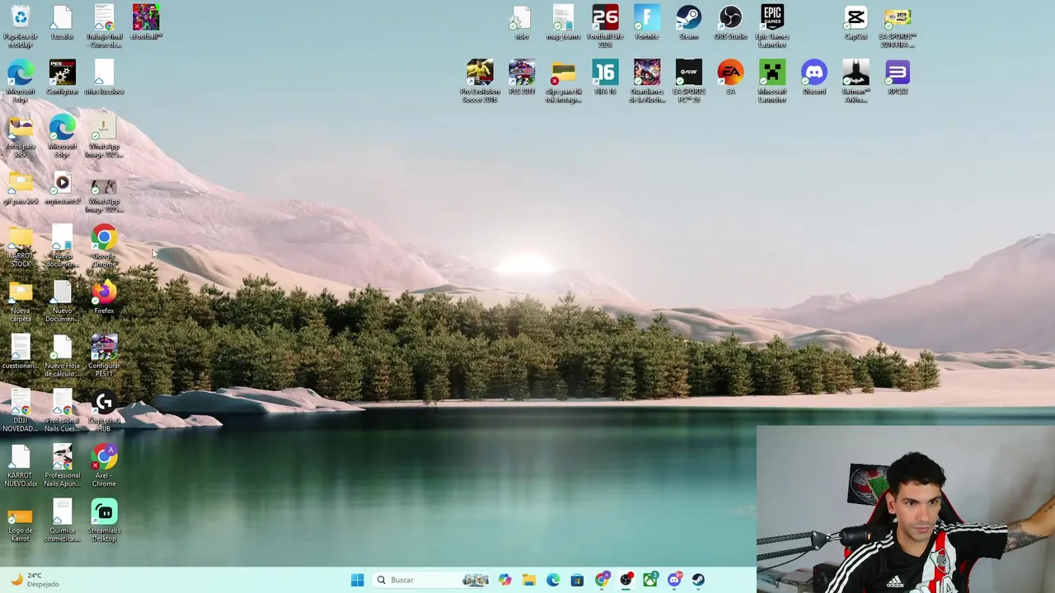This screenshot has height=593, width=1055.
Task: Open the Nueva carpeta folder
Action: point(21,301)
